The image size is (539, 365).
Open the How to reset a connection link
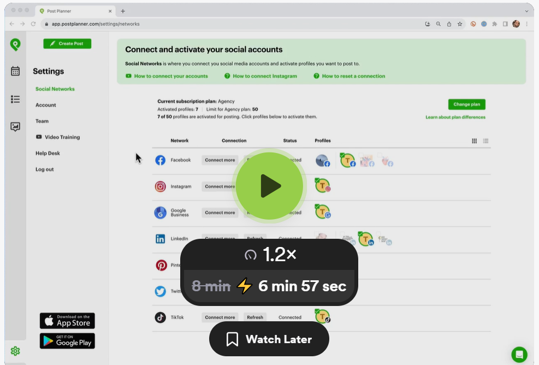[x=350, y=76]
